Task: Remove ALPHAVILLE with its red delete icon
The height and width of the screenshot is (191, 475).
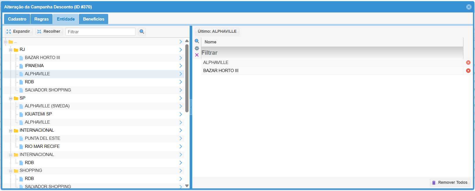Action: [468, 63]
